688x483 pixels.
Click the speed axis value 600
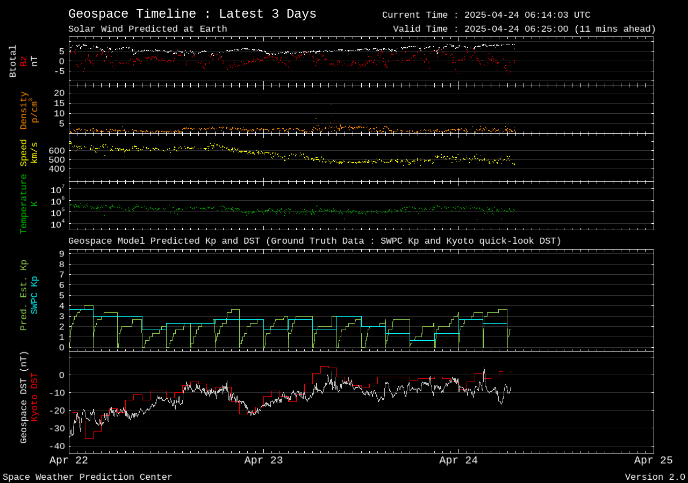click(x=57, y=151)
